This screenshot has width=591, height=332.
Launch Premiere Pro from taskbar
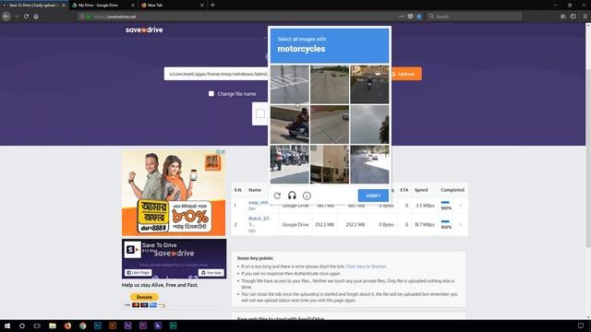[x=143, y=326]
